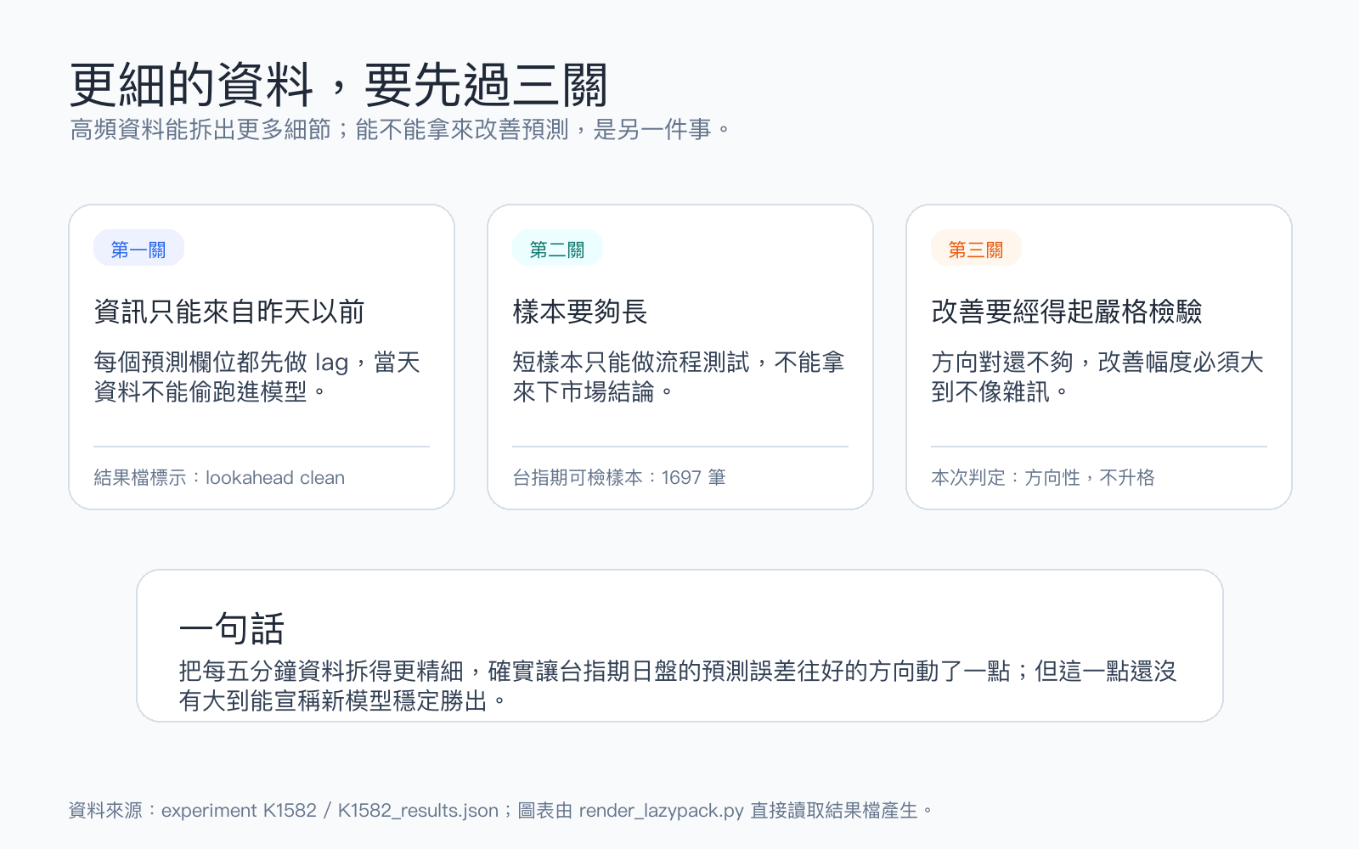
Task: Click the heading 樣本要夠長
Action: [580, 312]
